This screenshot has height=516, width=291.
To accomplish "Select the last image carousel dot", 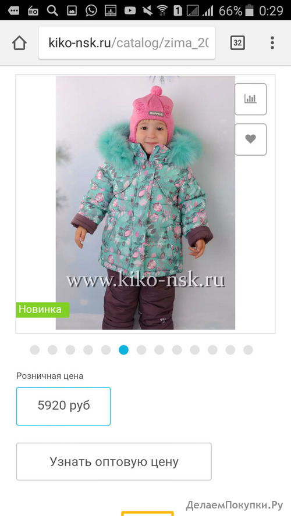I will coord(248,350).
